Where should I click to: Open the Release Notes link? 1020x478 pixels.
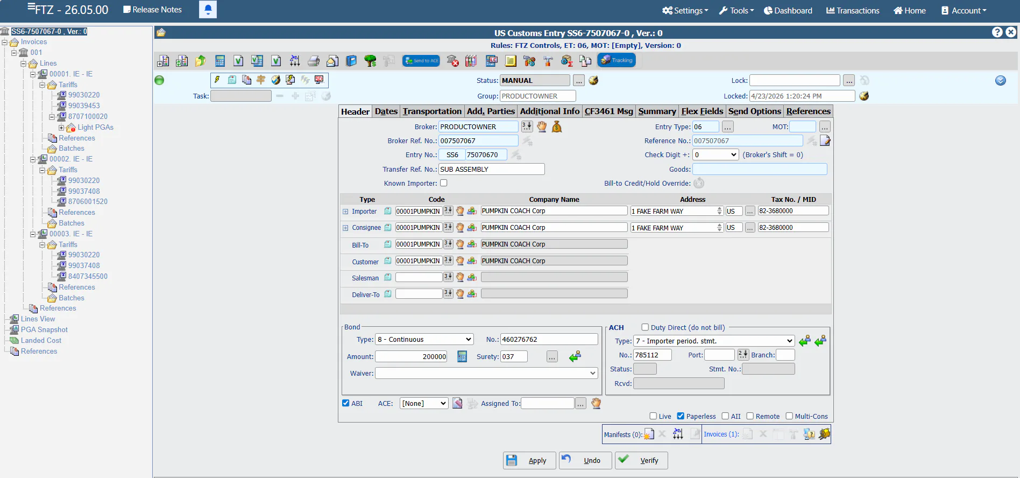tap(152, 10)
